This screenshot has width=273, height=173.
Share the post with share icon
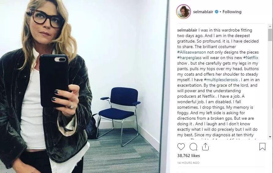click(206, 147)
